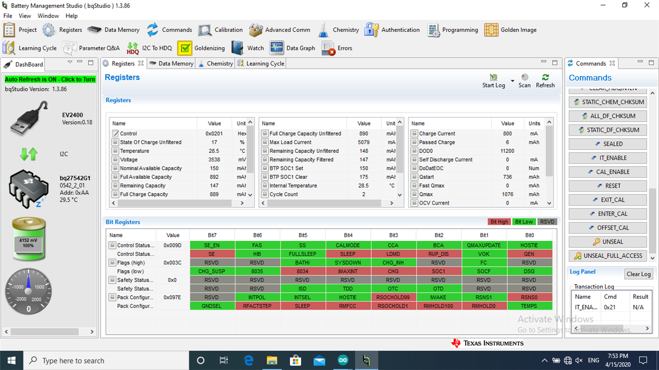Viewport: 659px width, 370px height.
Task: Open the Project toolbar icon
Action: (x=9, y=30)
